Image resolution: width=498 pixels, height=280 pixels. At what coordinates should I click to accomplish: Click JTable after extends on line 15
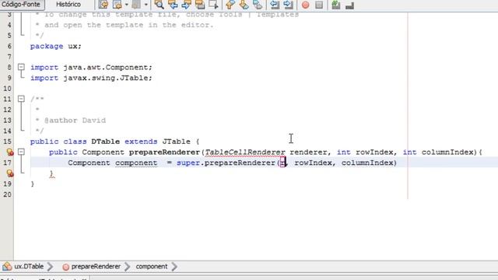177,142
